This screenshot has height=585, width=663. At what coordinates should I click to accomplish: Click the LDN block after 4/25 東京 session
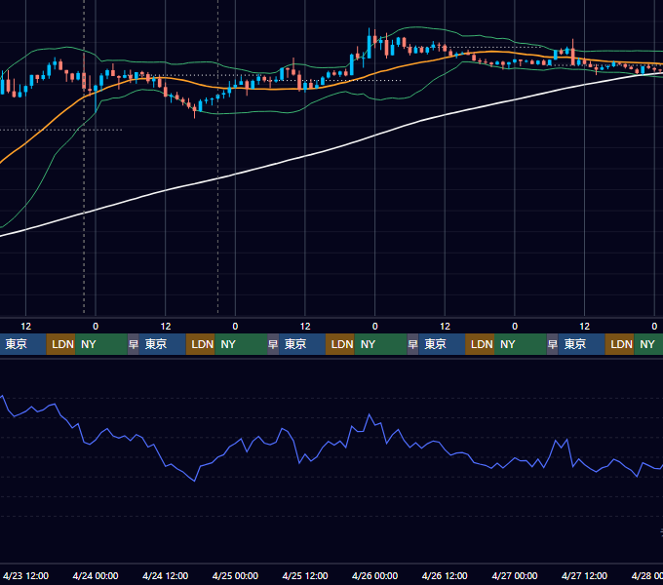coord(340,344)
